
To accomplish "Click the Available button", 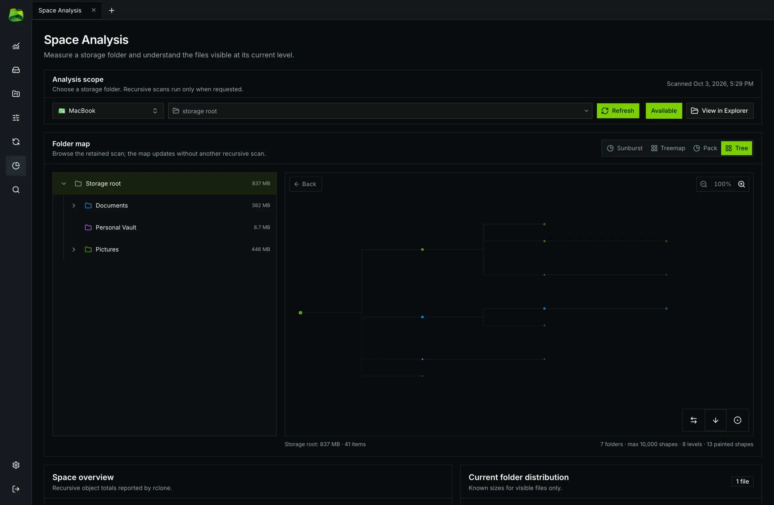I will [x=664, y=111].
